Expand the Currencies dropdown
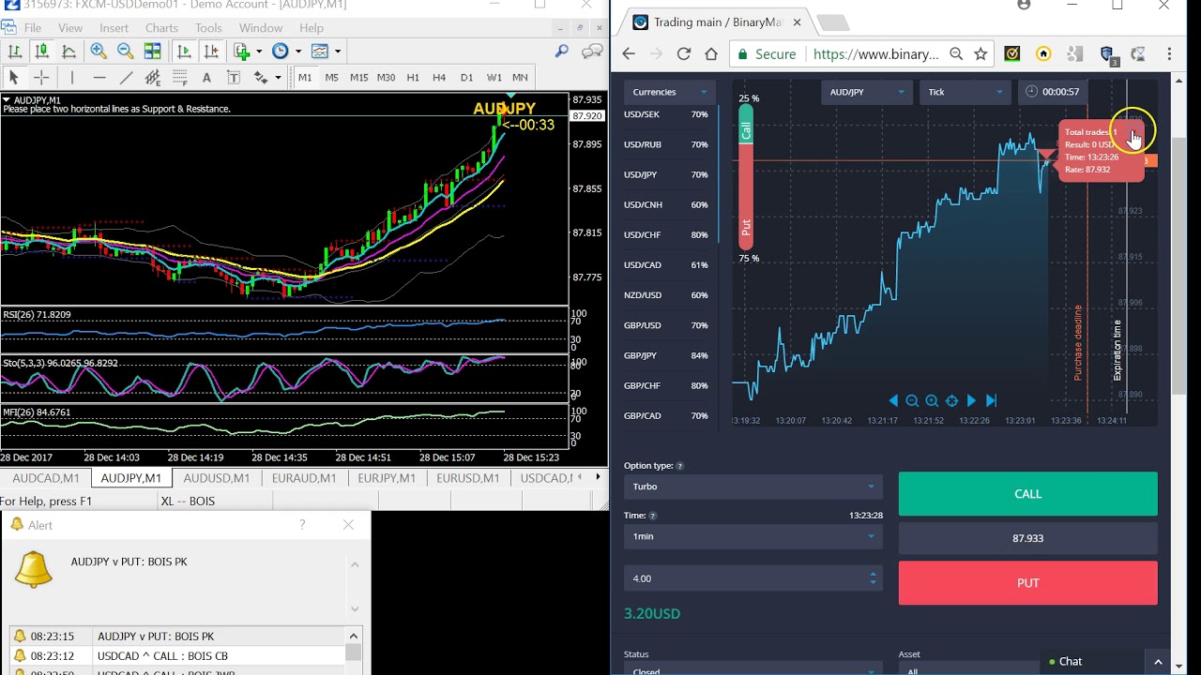1201x675 pixels. click(670, 92)
